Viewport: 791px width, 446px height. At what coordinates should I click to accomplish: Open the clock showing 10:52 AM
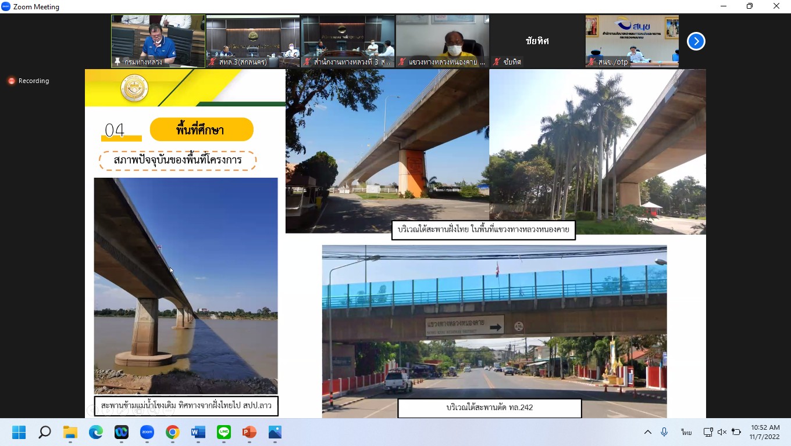click(x=765, y=432)
